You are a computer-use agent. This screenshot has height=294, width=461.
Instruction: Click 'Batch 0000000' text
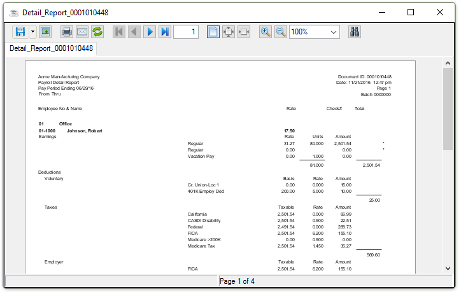pos(376,95)
